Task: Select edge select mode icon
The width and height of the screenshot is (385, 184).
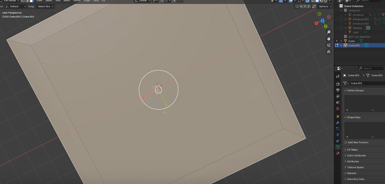Action: pos(27,1)
